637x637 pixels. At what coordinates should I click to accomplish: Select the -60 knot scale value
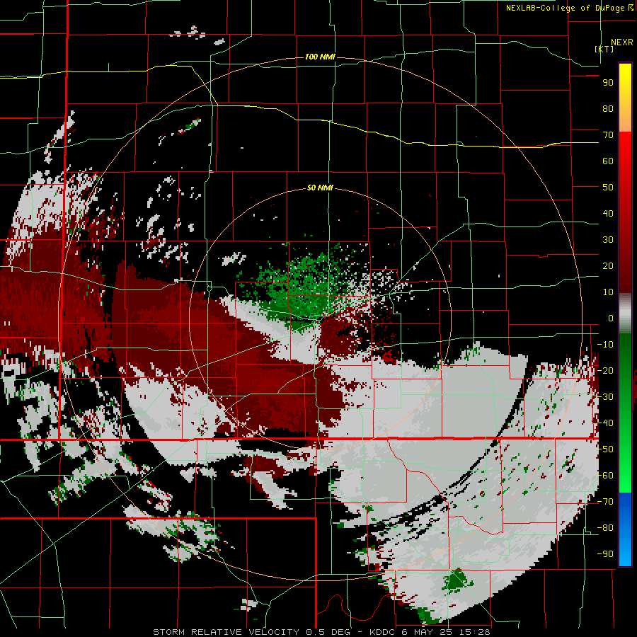point(605,476)
